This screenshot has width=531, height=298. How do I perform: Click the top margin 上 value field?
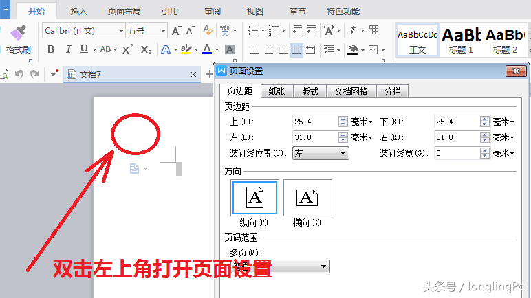(315, 122)
